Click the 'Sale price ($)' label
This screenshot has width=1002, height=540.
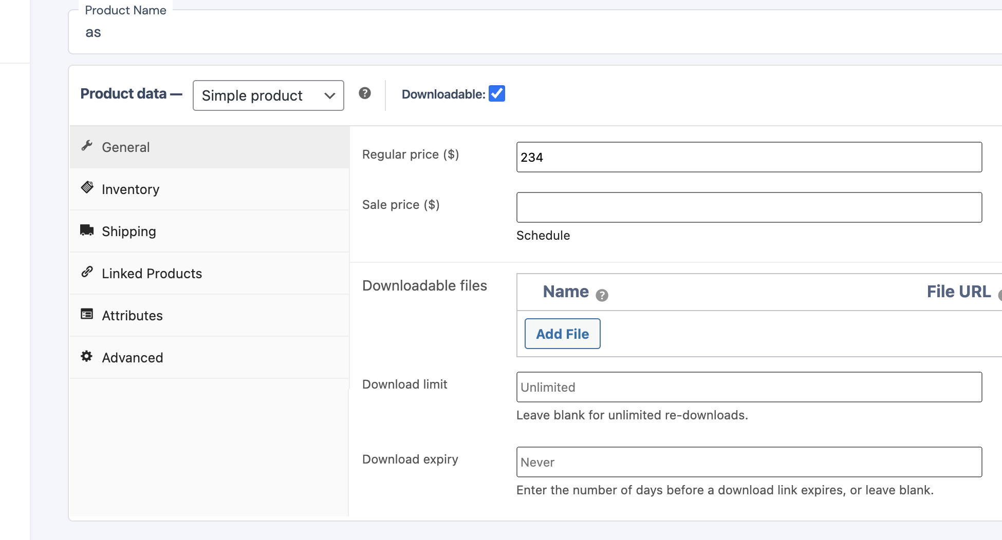coord(401,205)
